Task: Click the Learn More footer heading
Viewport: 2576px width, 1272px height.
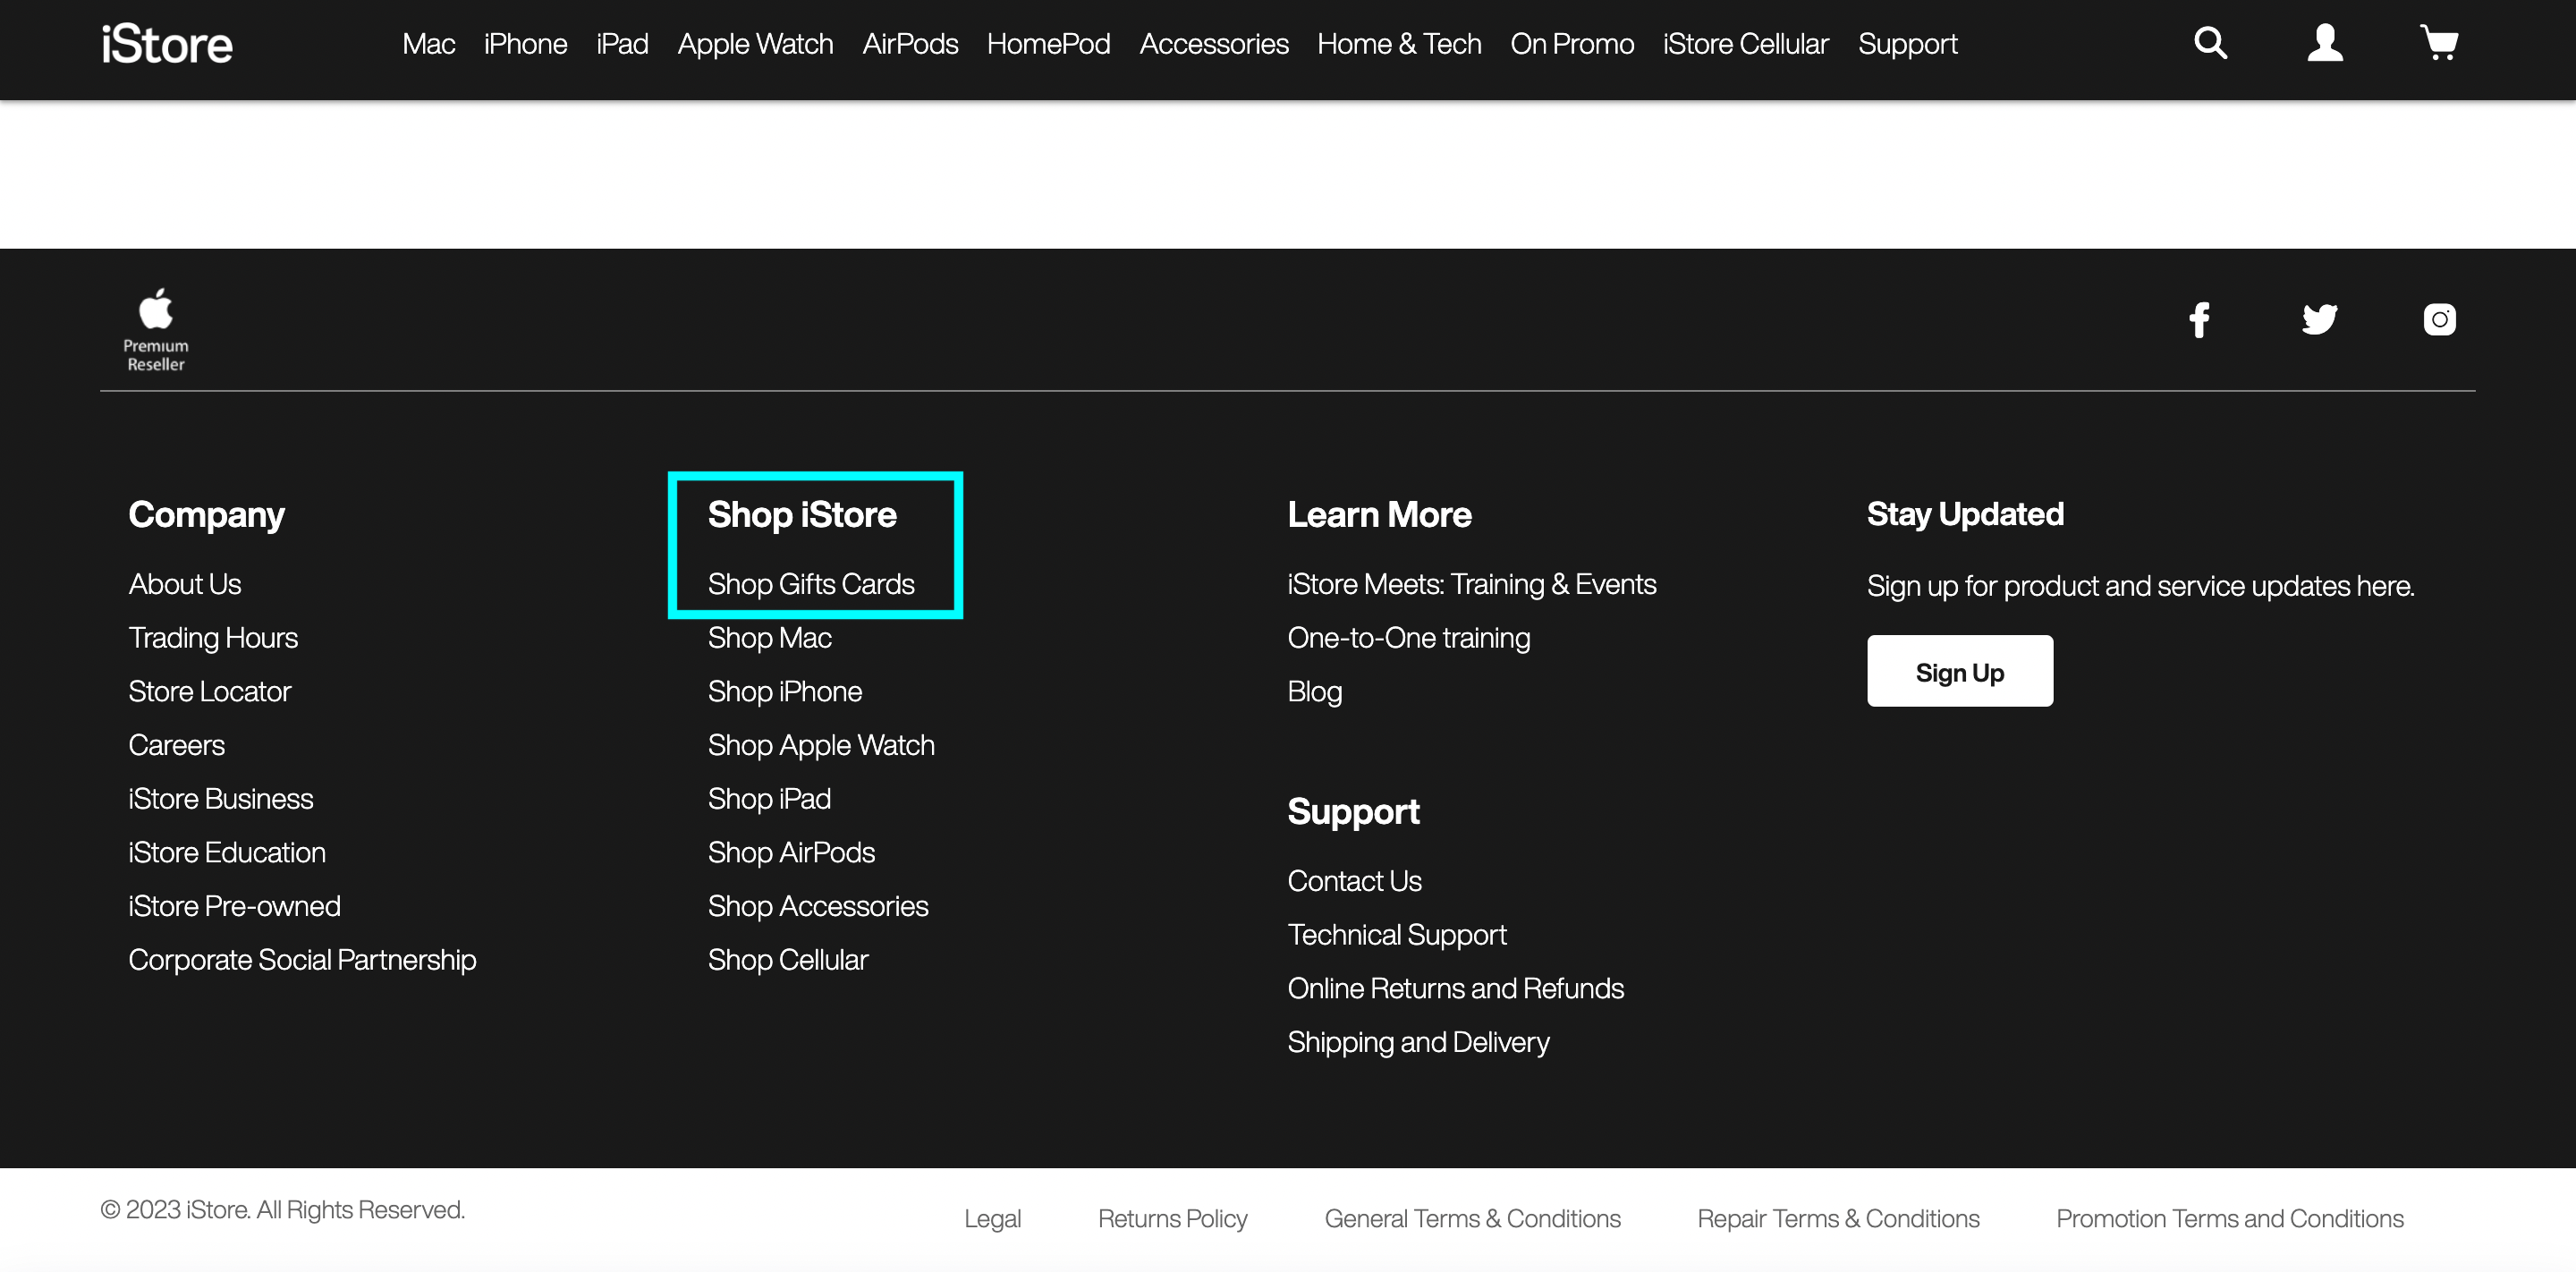Action: (1379, 515)
